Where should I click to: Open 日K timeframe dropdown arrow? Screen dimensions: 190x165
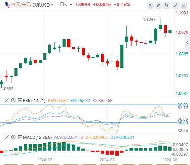tap(71, 5)
